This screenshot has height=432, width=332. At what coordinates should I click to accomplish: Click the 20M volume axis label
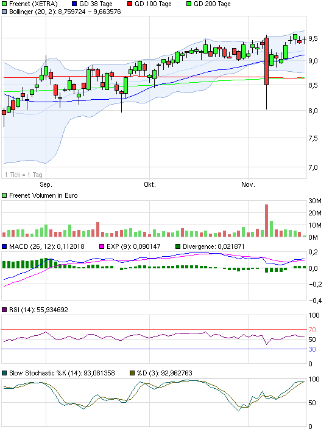click(x=315, y=213)
